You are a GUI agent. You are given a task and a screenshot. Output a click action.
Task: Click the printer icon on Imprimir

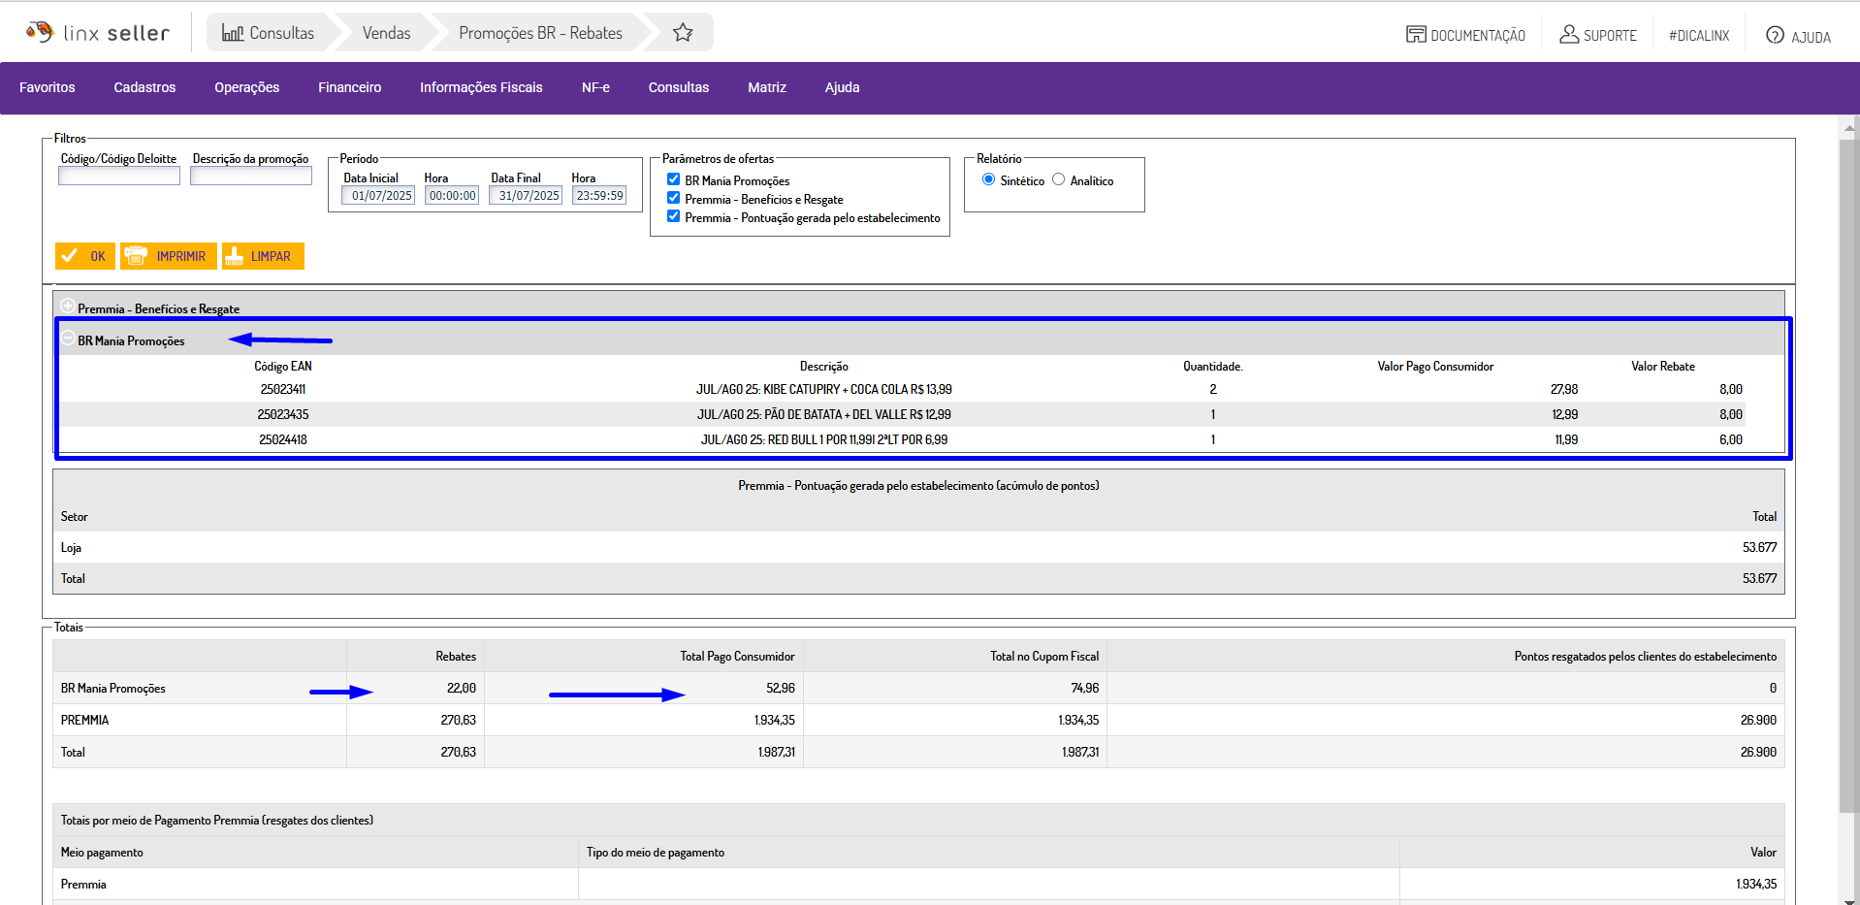(x=136, y=256)
